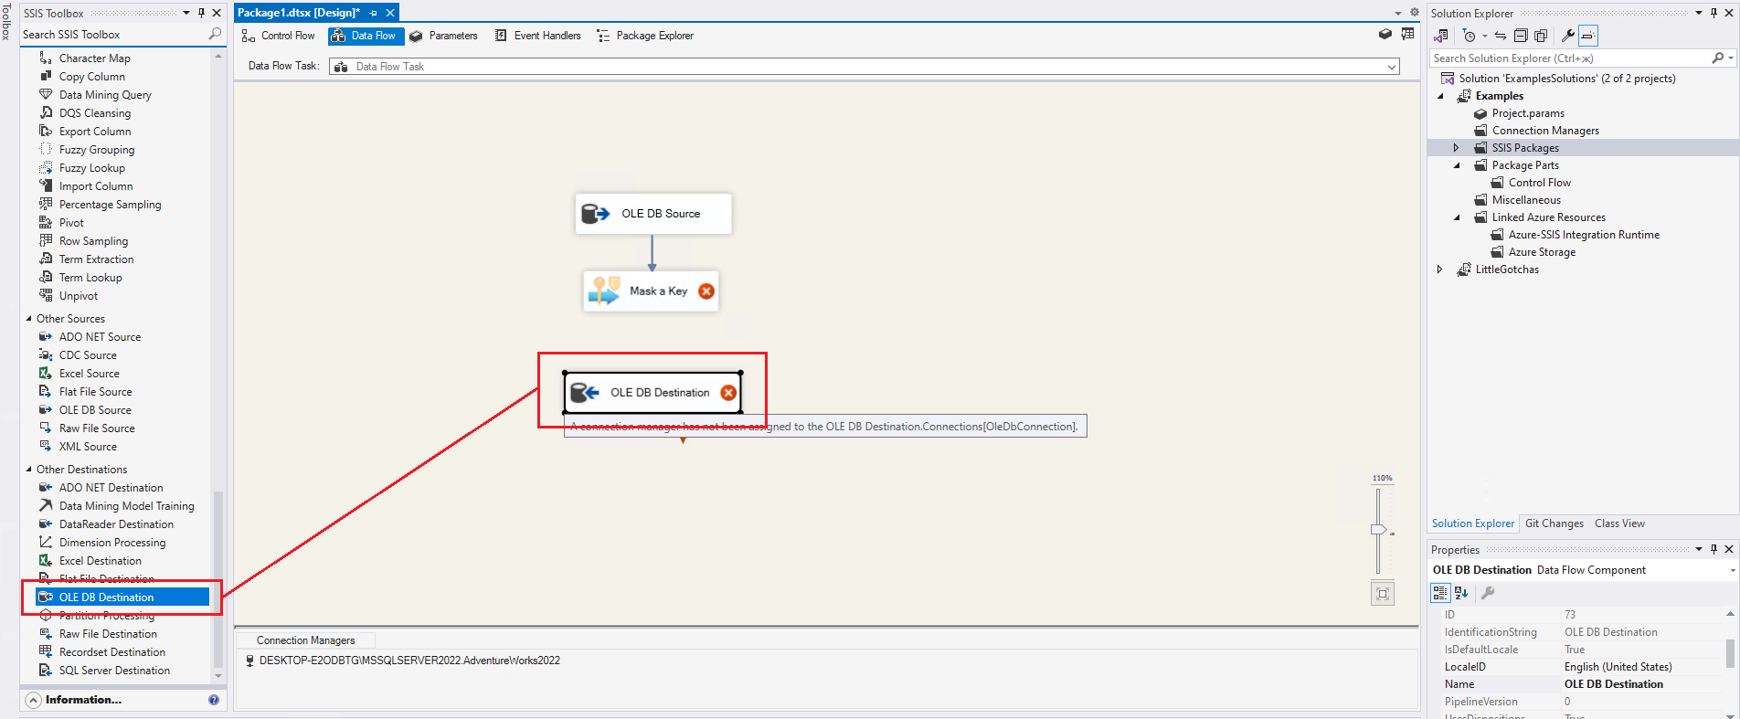Collapse the Other Sources toolbox group
Image resolution: width=1740 pixels, height=719 pixels.
point(28,319)
